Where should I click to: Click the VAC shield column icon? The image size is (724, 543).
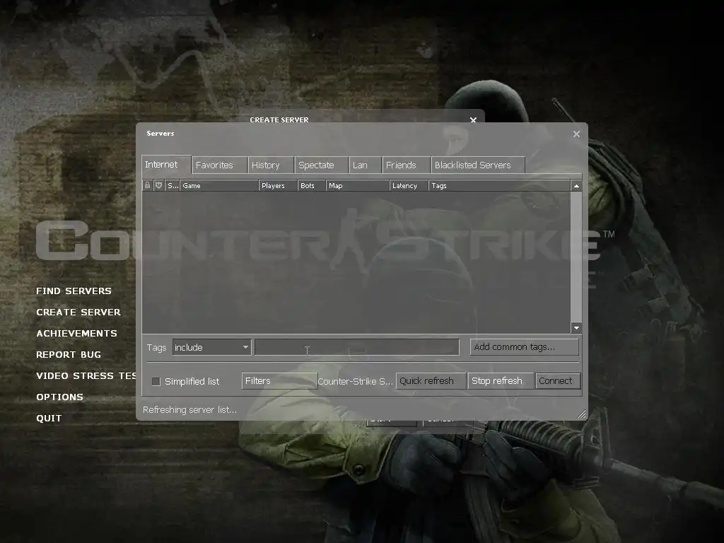click(x=159, y=186)
